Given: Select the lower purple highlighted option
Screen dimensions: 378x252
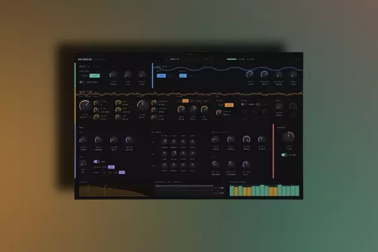Looking at the screenshot, I should 122,173.
